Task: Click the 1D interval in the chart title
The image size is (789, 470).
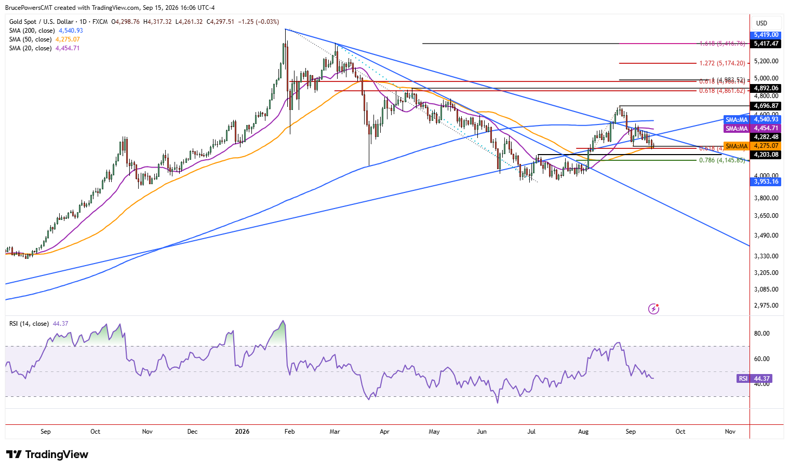Action: (84, 22)
